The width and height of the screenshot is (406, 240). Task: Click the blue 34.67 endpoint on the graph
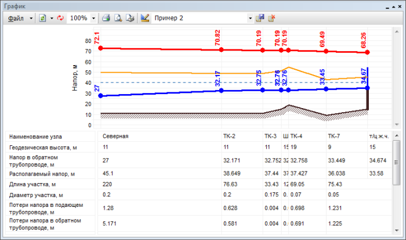click(368, 88)
